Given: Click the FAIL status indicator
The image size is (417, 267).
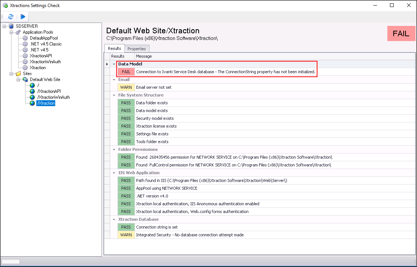Looking at the screenshot, I should tap(401, 33).
